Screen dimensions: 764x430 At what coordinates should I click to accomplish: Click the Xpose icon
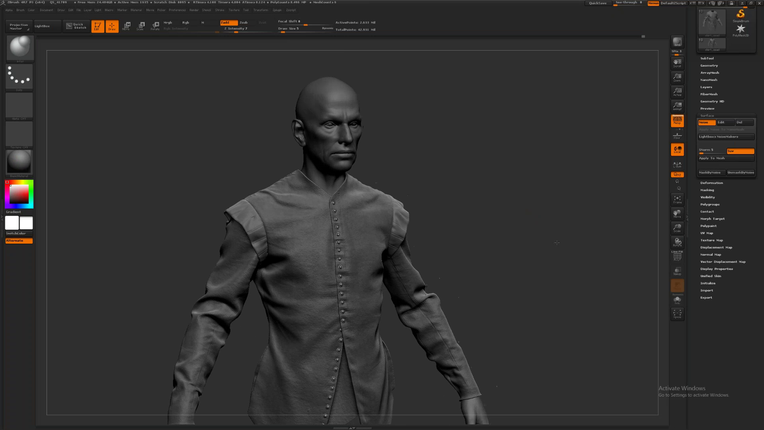point(677,314)
